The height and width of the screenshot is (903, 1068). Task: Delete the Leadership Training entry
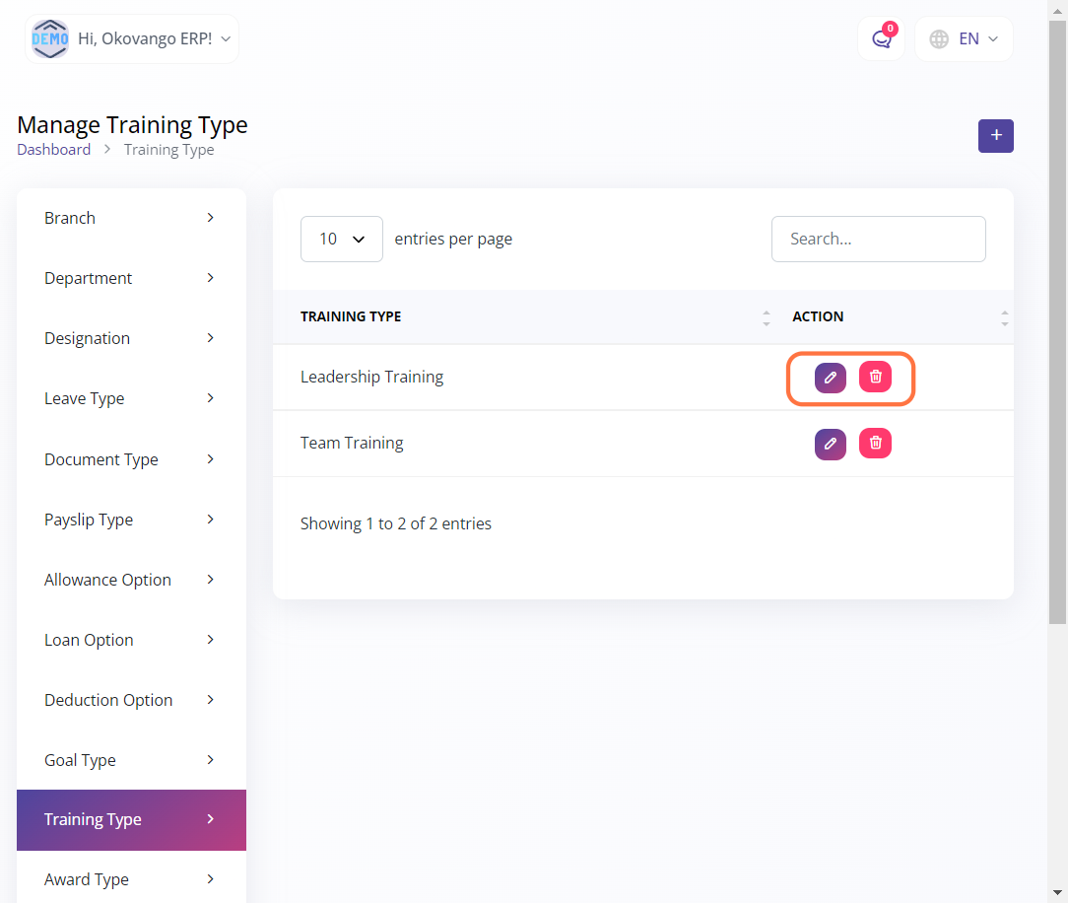click(x=875, y=377)
